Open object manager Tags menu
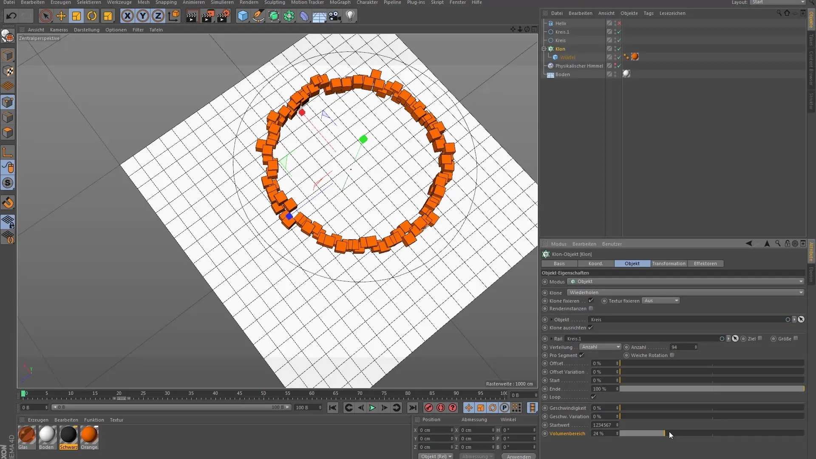 tap(649, 13)
